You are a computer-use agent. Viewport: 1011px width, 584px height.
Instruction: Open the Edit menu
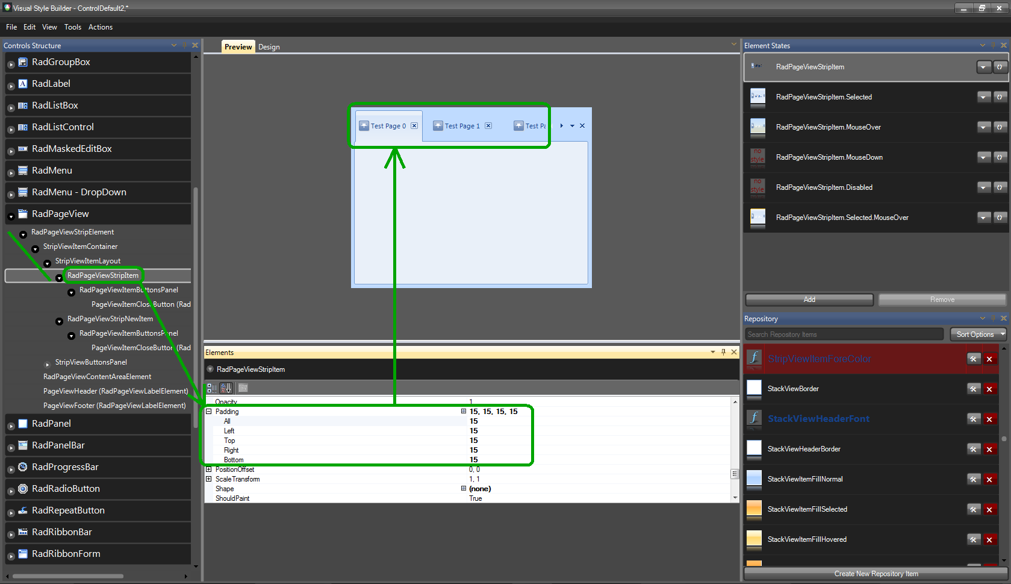tap(30, 27)
